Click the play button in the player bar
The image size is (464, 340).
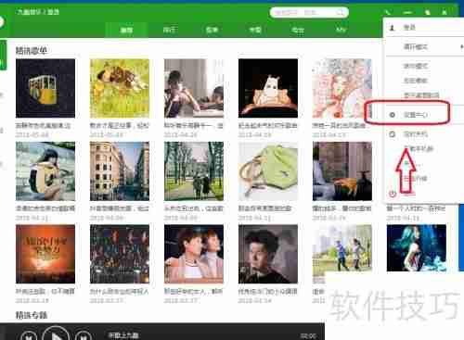[x=56, y=335]
